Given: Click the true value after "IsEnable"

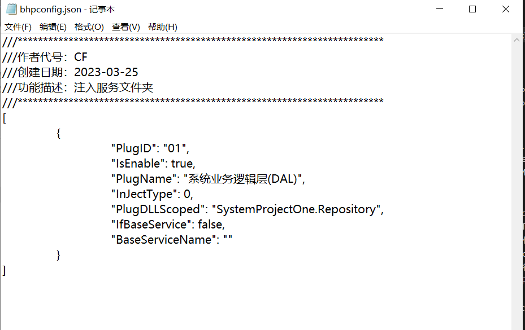Looking at the screenshot, I should point(182,164).
